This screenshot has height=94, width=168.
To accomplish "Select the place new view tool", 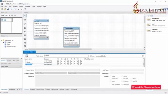I will (25, 43).
